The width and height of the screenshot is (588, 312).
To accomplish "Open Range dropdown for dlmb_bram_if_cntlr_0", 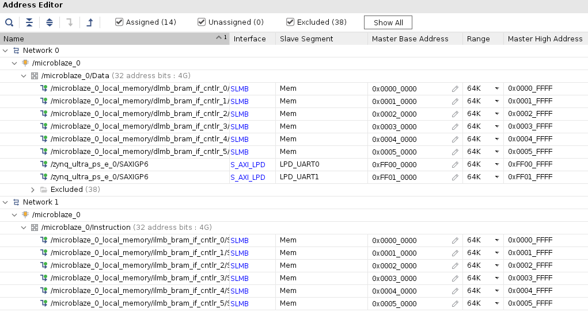I will click(497, 88).
